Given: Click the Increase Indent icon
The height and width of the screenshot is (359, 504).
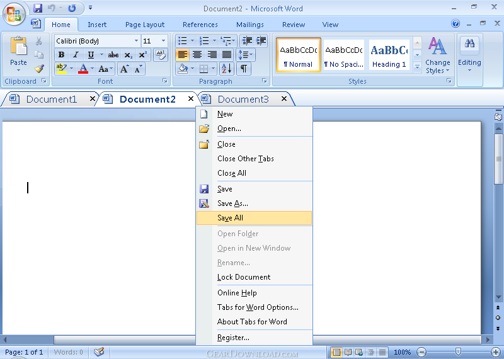Looking at the screenshot, I should click(x=261, y=41).
